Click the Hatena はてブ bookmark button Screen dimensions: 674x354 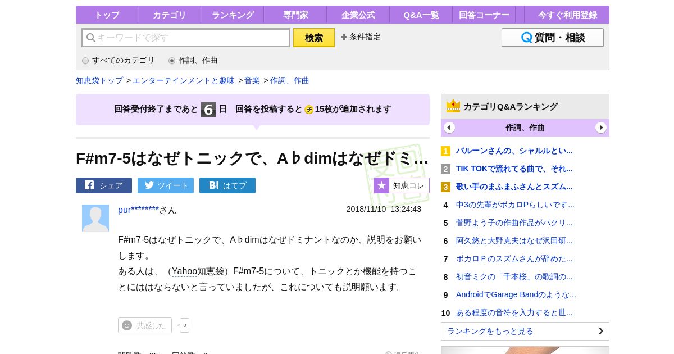(x=227, y=185)
